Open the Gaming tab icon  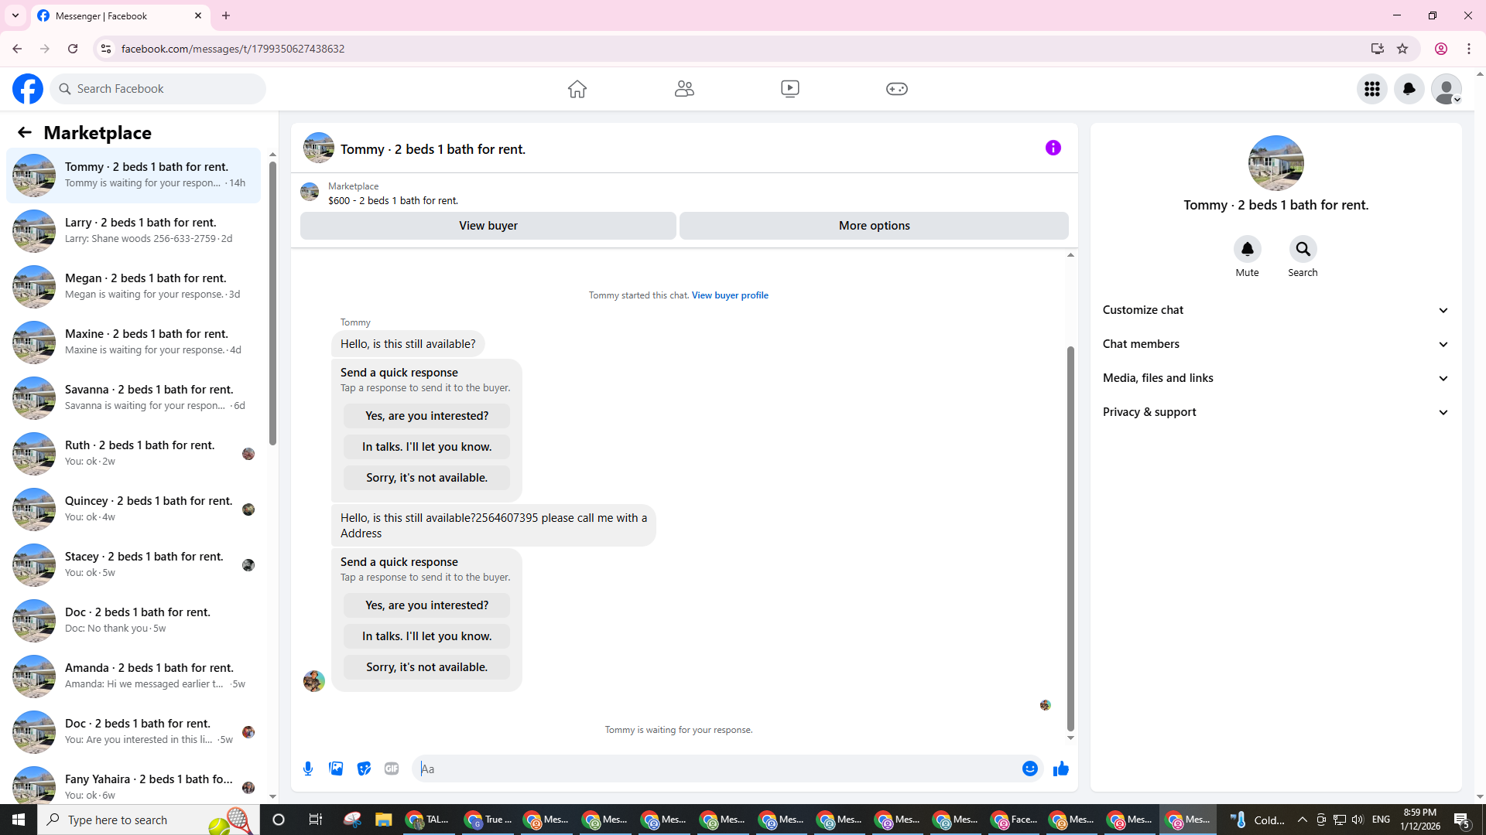[896, 89]
